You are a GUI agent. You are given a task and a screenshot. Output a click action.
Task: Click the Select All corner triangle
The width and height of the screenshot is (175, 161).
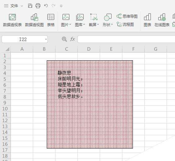[7, 49]
